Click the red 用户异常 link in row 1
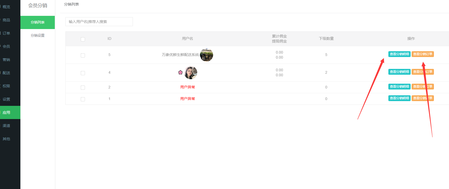Viewport: 449px width, 189px height. click(187, 99)
